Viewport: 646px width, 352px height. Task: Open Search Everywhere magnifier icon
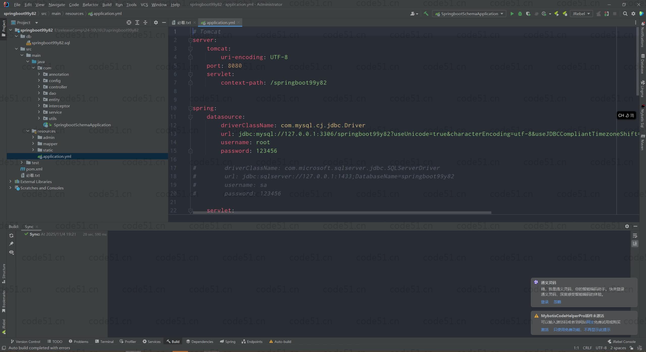coord(625,14)
